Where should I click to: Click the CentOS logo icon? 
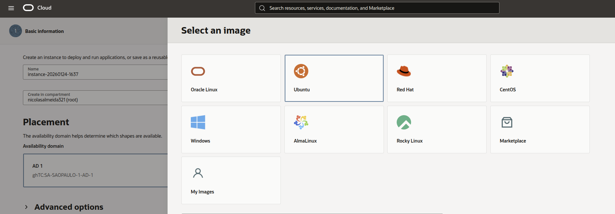(507, 71)
